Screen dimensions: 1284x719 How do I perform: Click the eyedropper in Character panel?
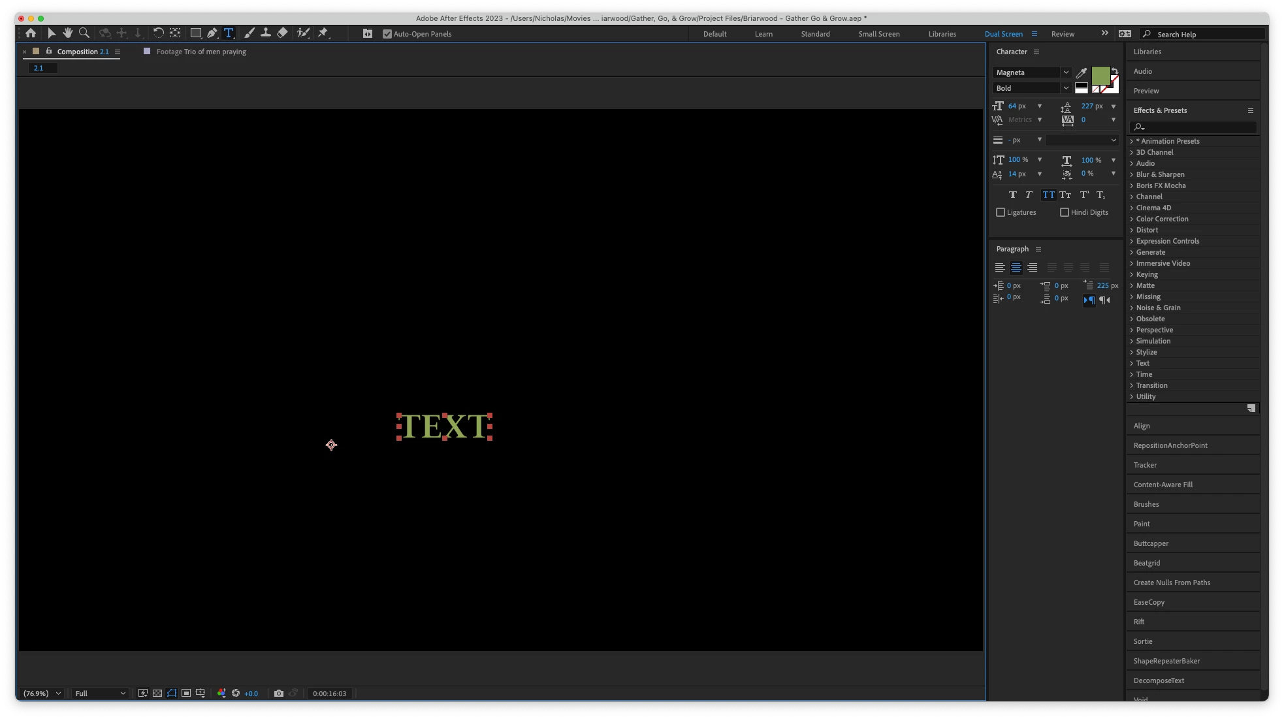click(x=1082, y=73)
